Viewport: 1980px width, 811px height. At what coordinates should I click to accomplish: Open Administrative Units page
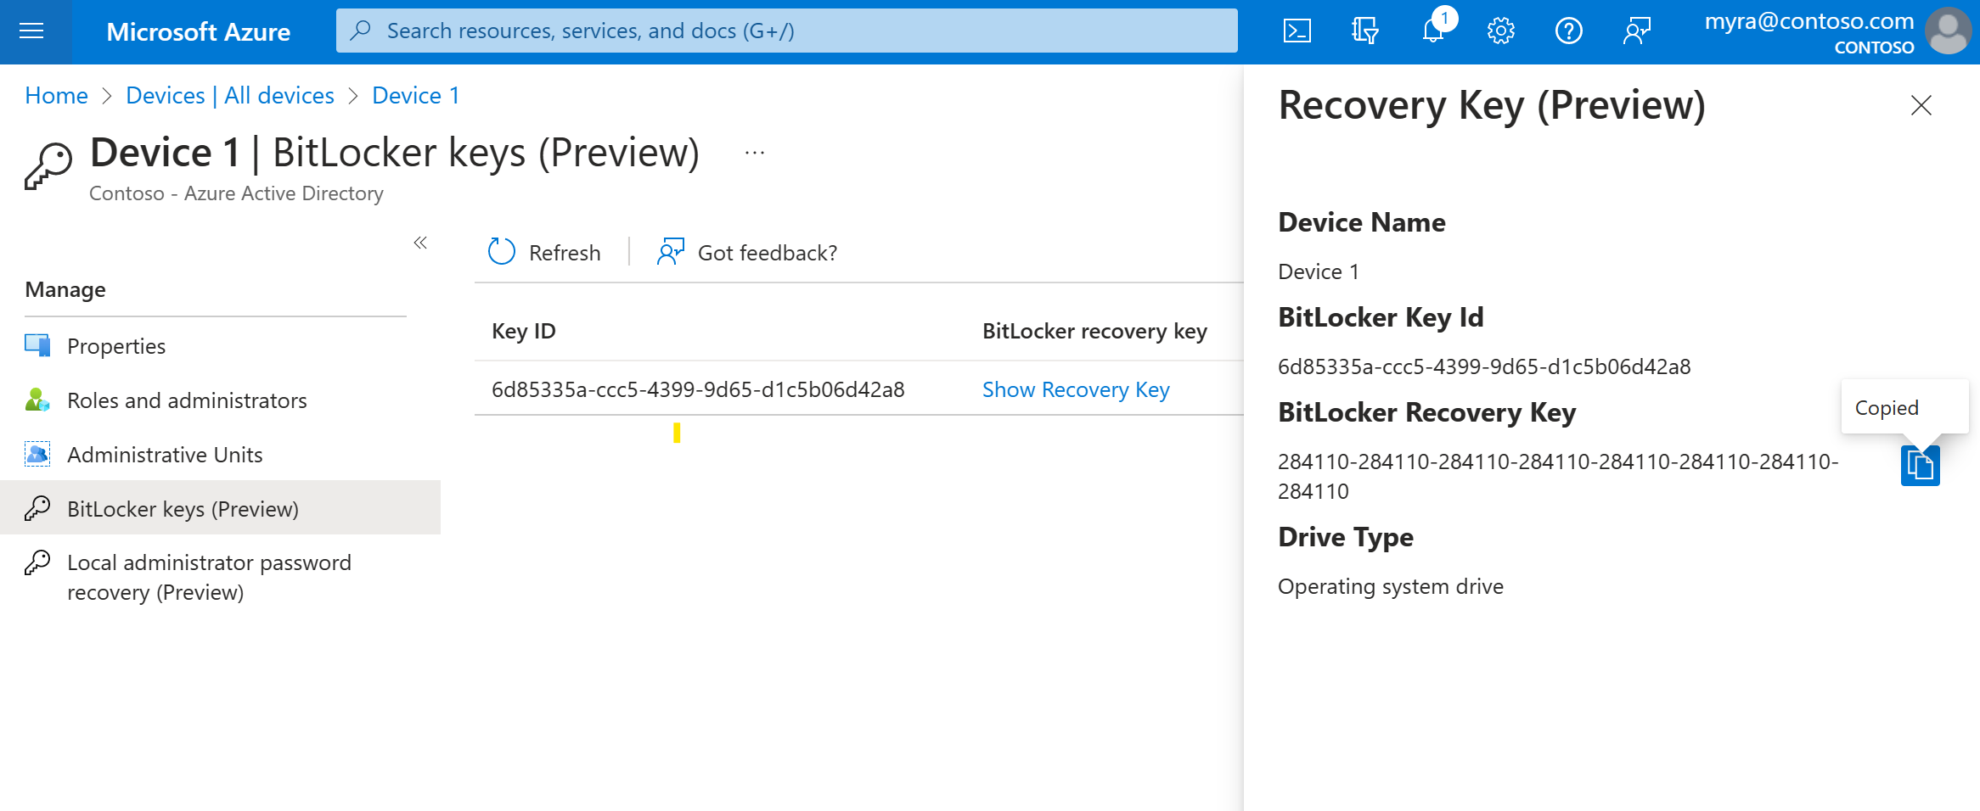[165, 454]
